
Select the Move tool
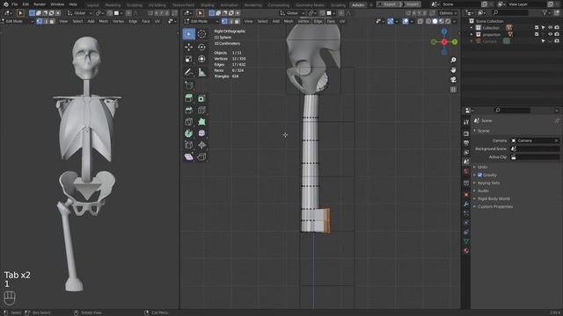[x=189, y=47]
